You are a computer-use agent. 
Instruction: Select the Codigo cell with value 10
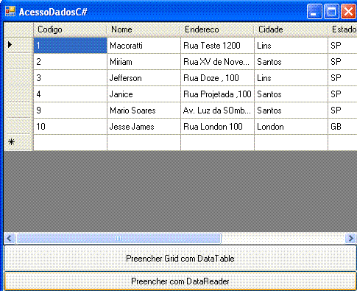70,126
